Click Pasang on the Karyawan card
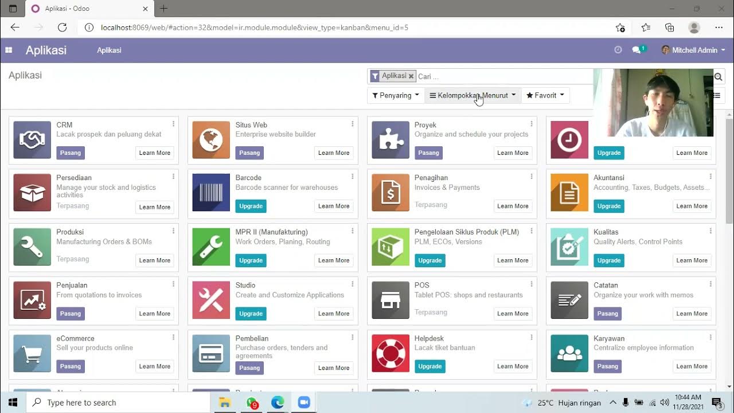734x413 pixels. pos(608,366)
